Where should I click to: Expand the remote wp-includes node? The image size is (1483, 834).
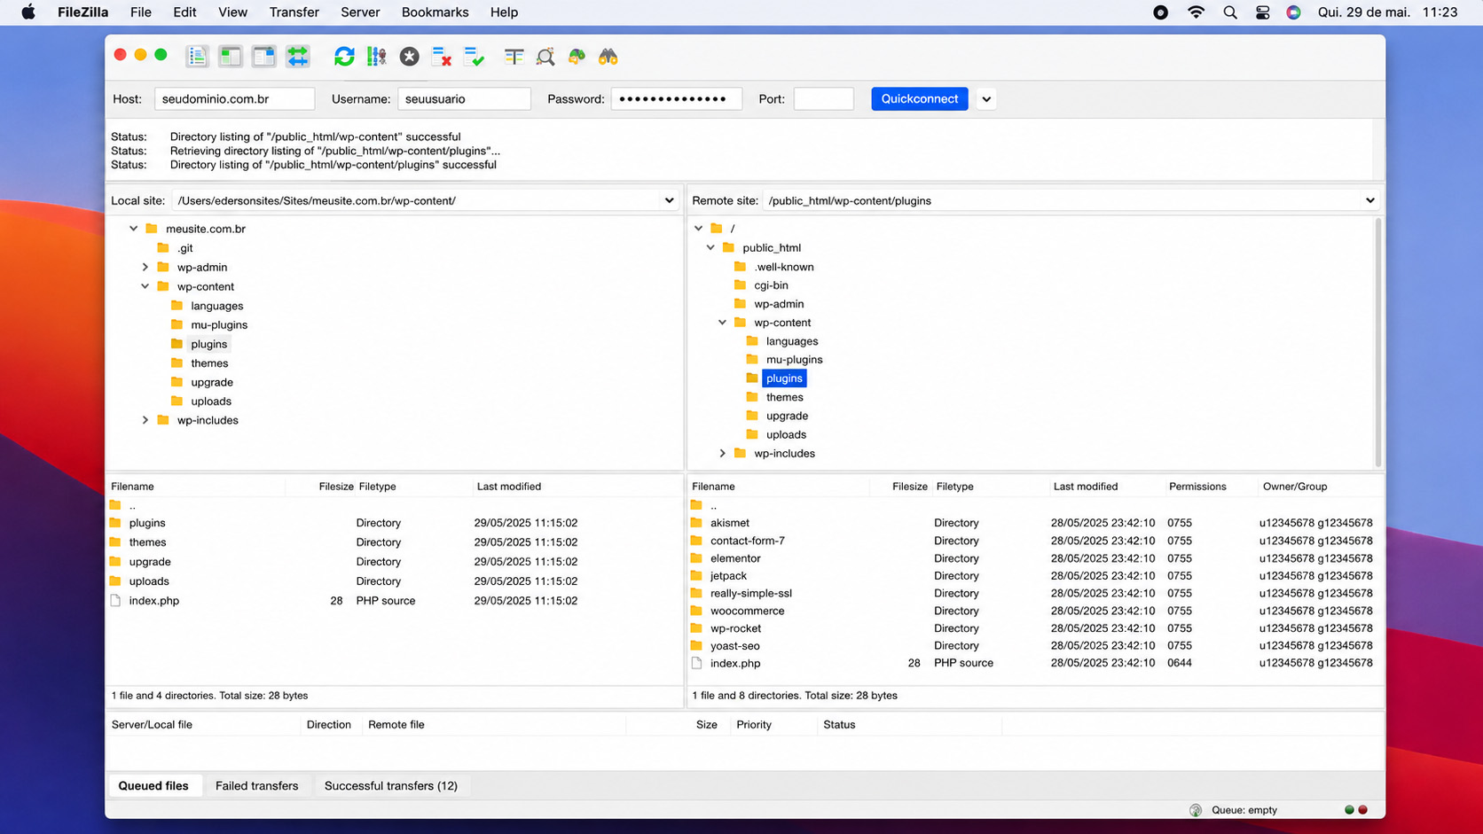pyautogui.click(x=723, y=453)
